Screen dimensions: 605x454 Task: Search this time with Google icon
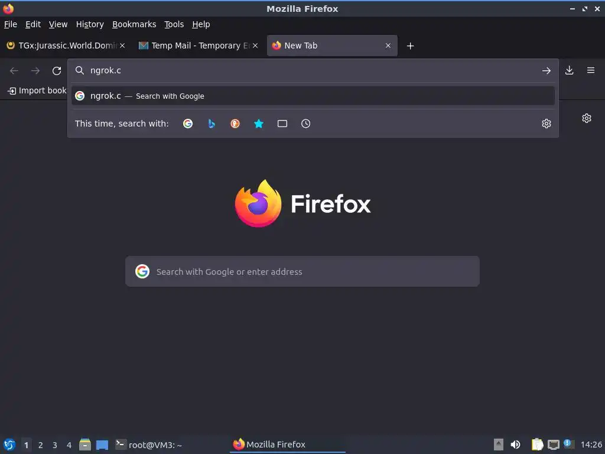pos(188,124)
